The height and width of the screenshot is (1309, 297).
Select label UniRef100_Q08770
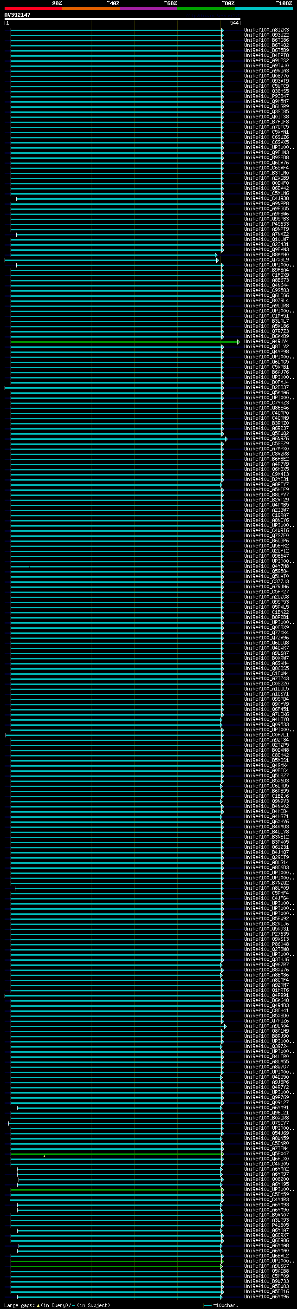tap(266, 76)
